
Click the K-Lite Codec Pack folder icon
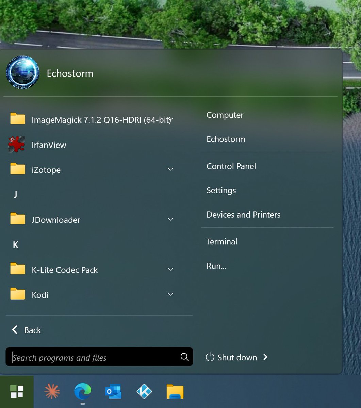pos(18,269)
